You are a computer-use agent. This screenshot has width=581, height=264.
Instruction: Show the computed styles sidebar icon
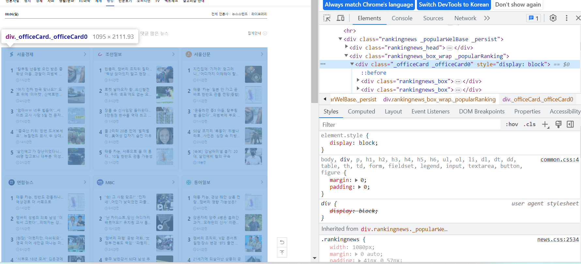click(x=570, y=124)
